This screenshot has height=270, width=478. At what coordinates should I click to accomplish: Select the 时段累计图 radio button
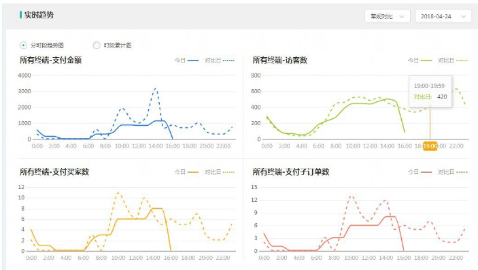[x=97, y=46]
